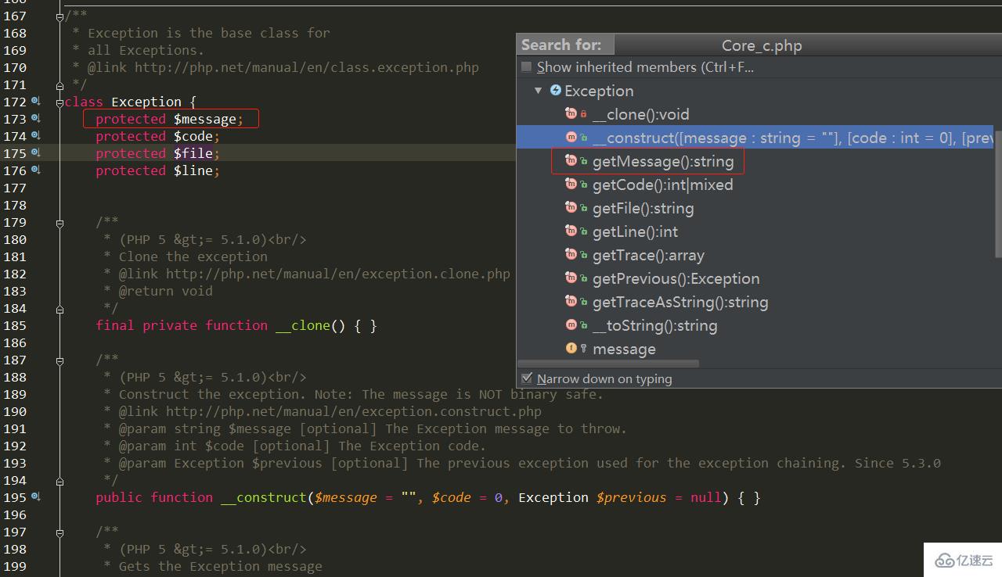Select __toString():string in the member list
This screenshot has height=577, width=1002.
click(x=655, y=326)
